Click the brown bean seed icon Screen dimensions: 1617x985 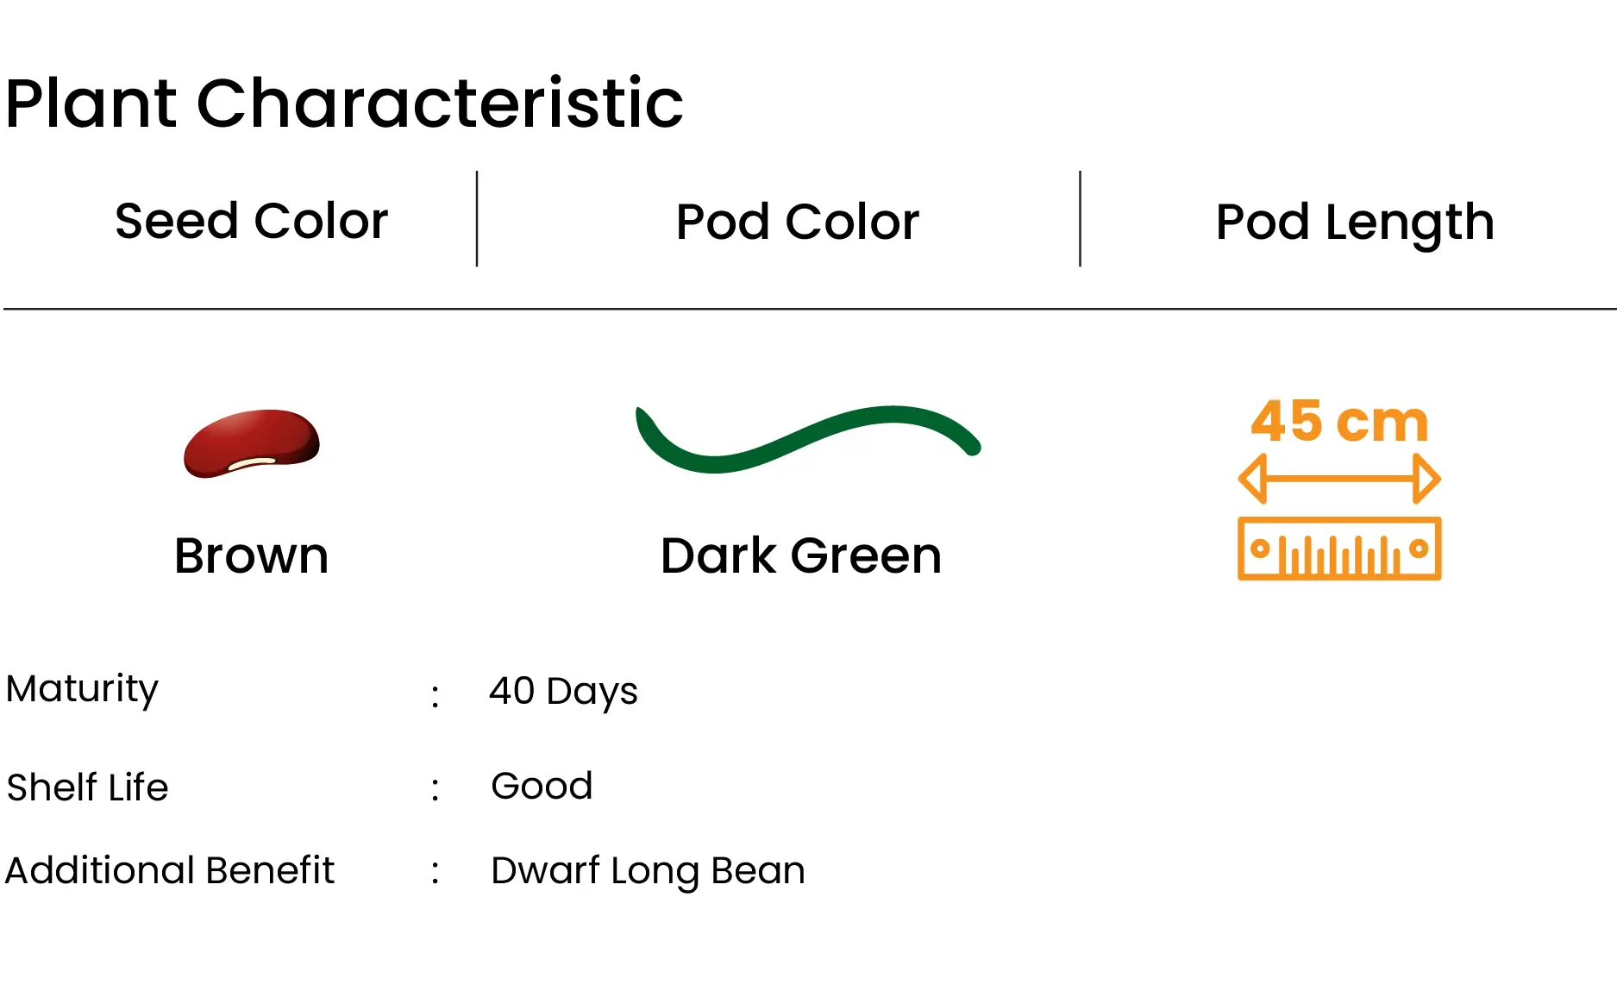point(252,443)
